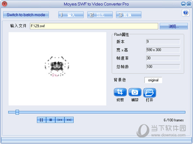Pause the Flash preview playback
Screen dimensions: 193x144
(x=41, y=120)
